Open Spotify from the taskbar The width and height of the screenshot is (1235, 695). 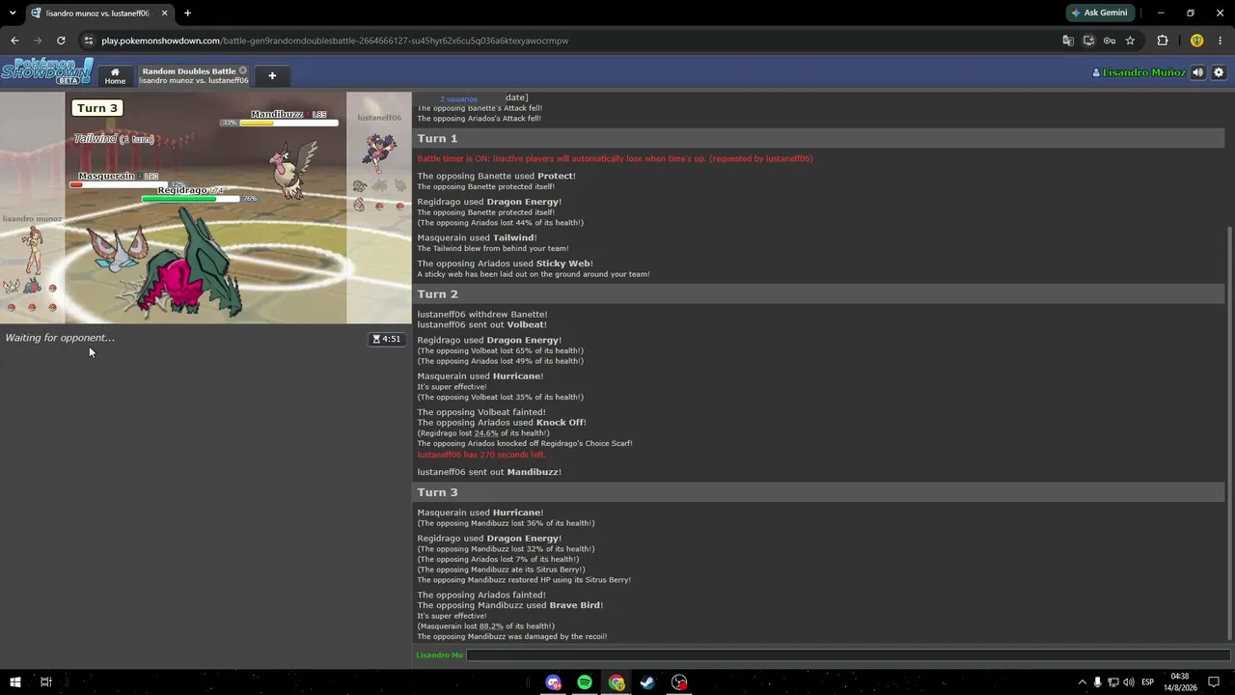point(585,682)
